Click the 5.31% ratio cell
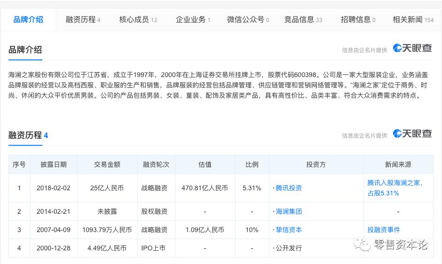 tap(252, 188)
